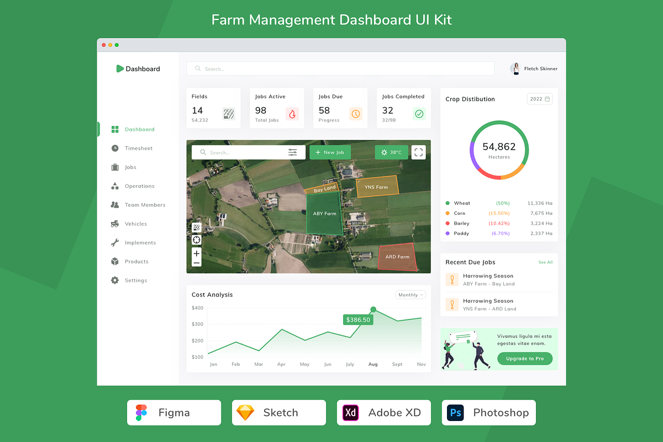663x442 pixels.
Task: Select the ABY Farm field on map
Action: click(325, 214)
